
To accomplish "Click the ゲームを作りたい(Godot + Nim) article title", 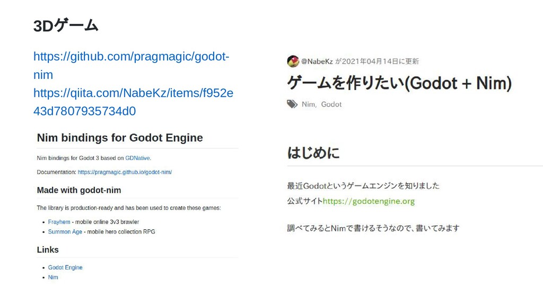I will (399, 83).
